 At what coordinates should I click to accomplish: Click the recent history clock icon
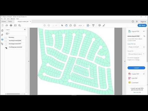coord(133,21)
